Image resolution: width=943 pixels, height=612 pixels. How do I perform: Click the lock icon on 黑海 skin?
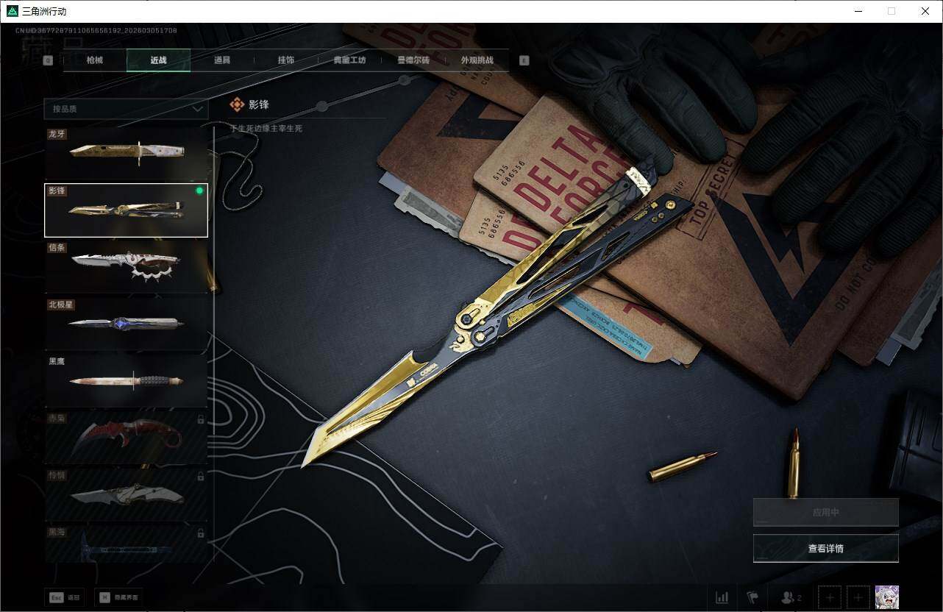200,533
